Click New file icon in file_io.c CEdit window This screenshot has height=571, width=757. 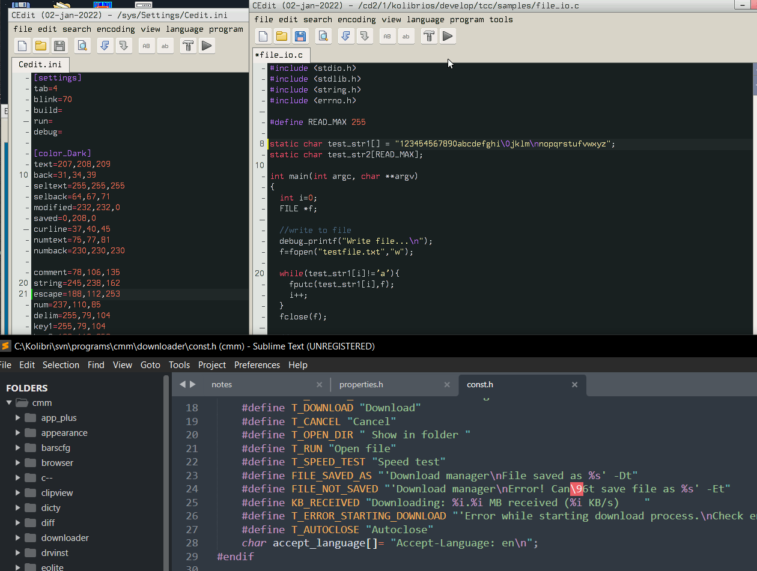(x=263, y=37)
